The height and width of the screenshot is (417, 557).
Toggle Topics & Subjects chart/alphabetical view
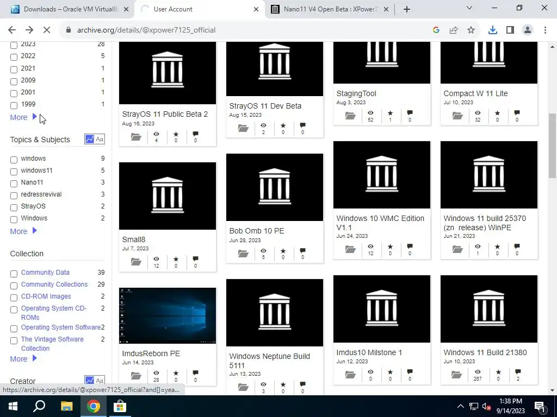95,139
